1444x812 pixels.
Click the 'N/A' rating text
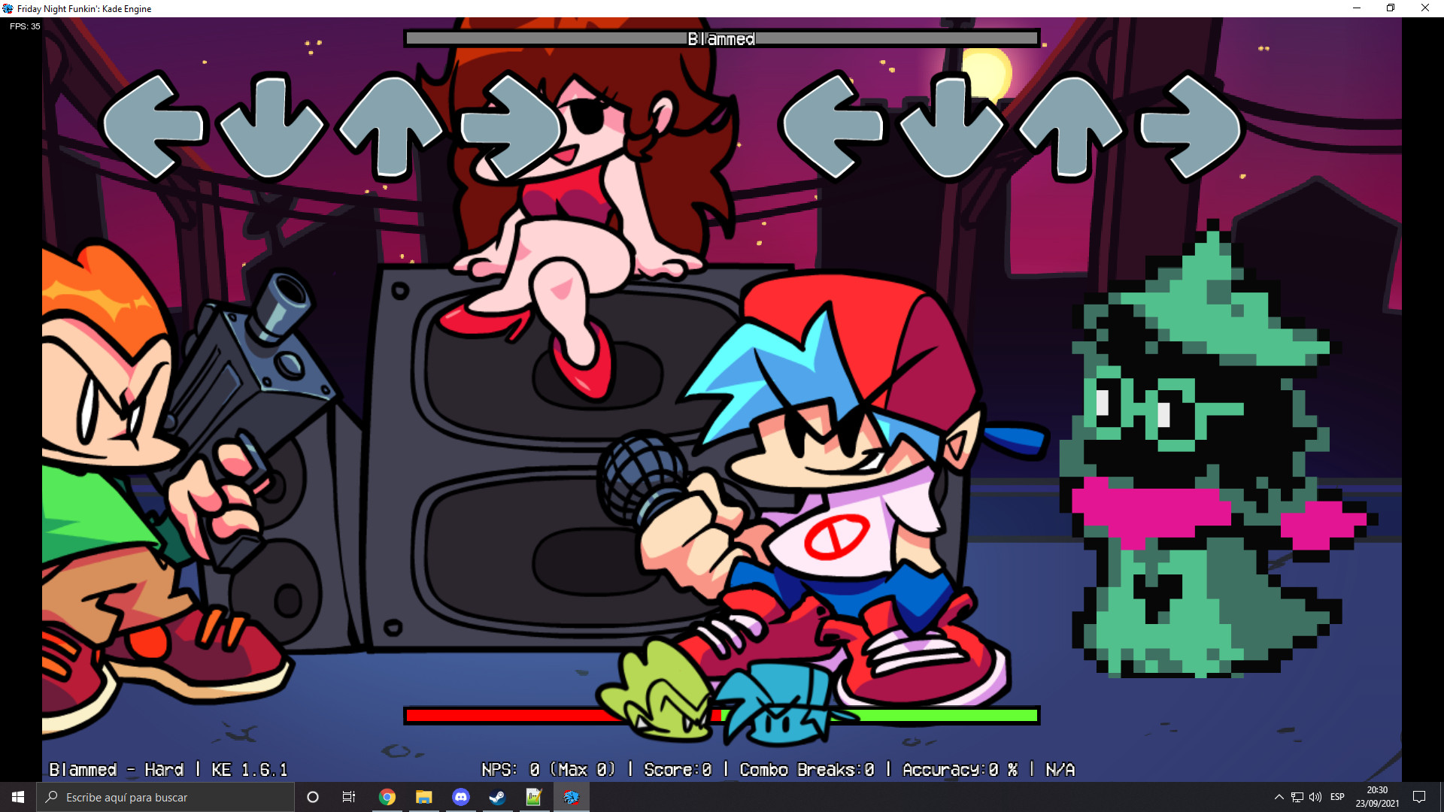pyautogui.click(x=1060, y=769)
